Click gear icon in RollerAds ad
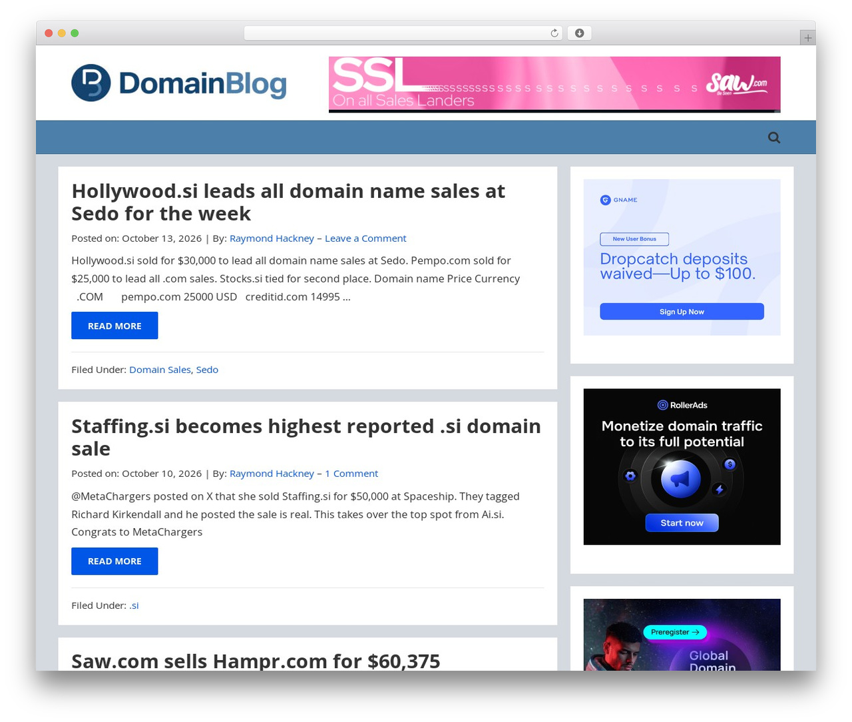This screenshot has height=722, width=852. tap(630, 476)
